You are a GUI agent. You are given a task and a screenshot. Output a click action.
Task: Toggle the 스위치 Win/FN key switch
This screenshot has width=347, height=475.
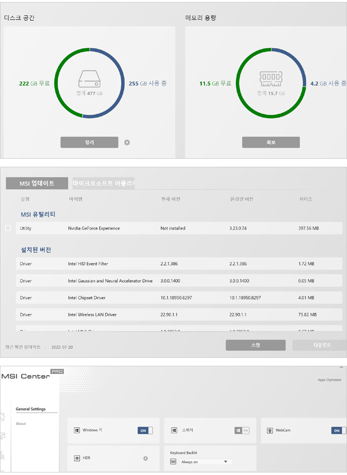tap(242, 430)
